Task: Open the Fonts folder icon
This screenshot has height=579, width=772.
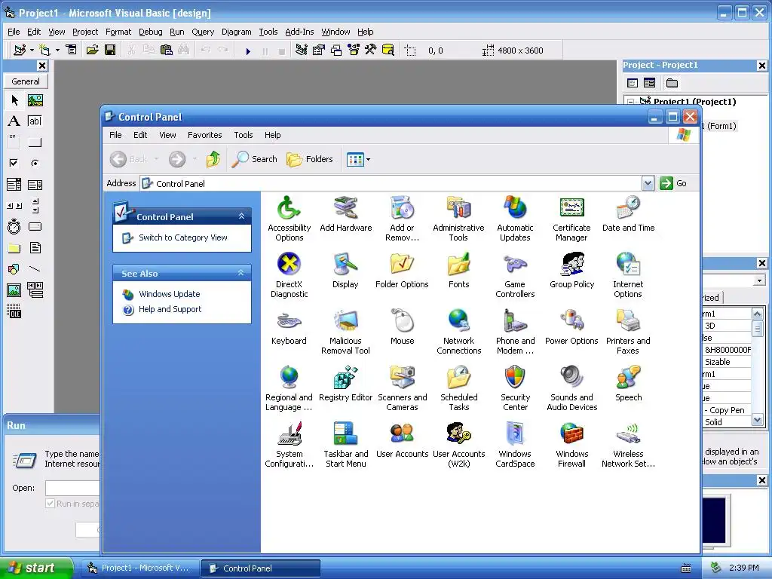Action: 458,271
